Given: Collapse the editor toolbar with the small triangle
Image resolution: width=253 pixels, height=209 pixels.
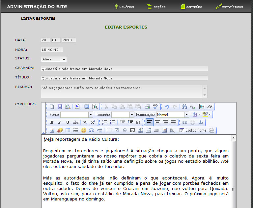Looking at the screenshot, I should point(43,133).
